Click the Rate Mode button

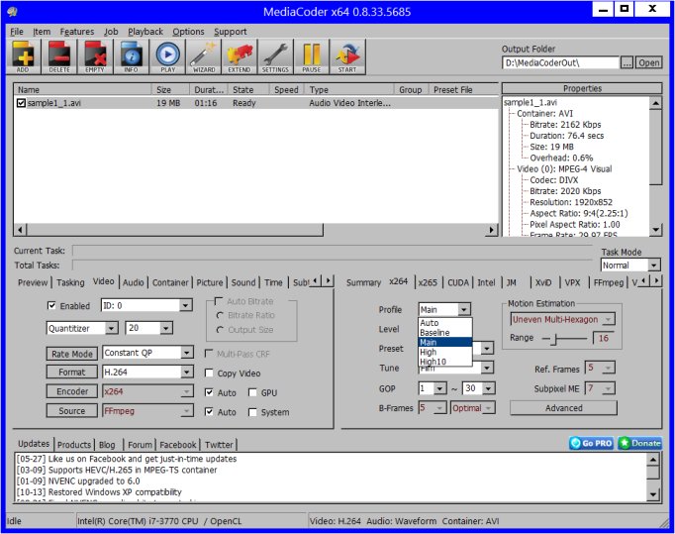[x=72, y=354]
